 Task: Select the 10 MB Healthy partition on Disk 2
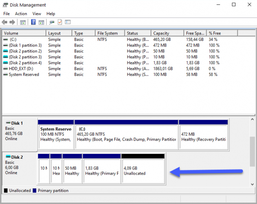pos(56,169)
